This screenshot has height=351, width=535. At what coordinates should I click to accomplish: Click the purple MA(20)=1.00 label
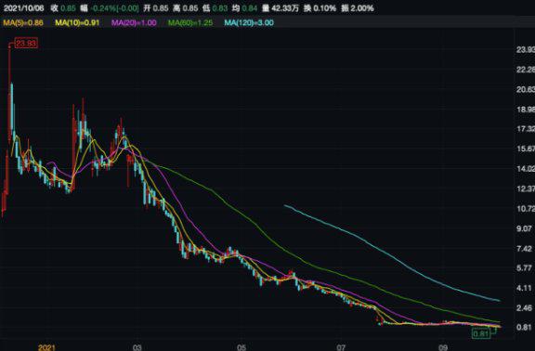134,23
